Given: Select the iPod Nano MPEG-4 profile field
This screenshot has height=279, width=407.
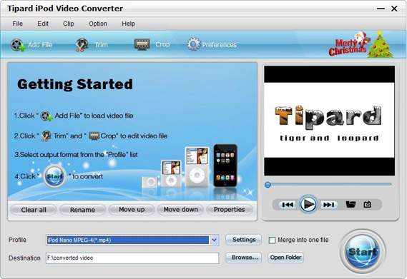Looking at the screenshot, I should 128,240.
